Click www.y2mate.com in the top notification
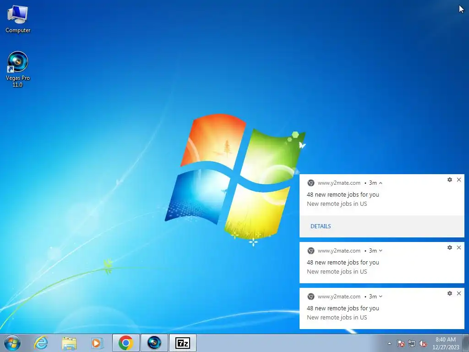 [339, 183]
